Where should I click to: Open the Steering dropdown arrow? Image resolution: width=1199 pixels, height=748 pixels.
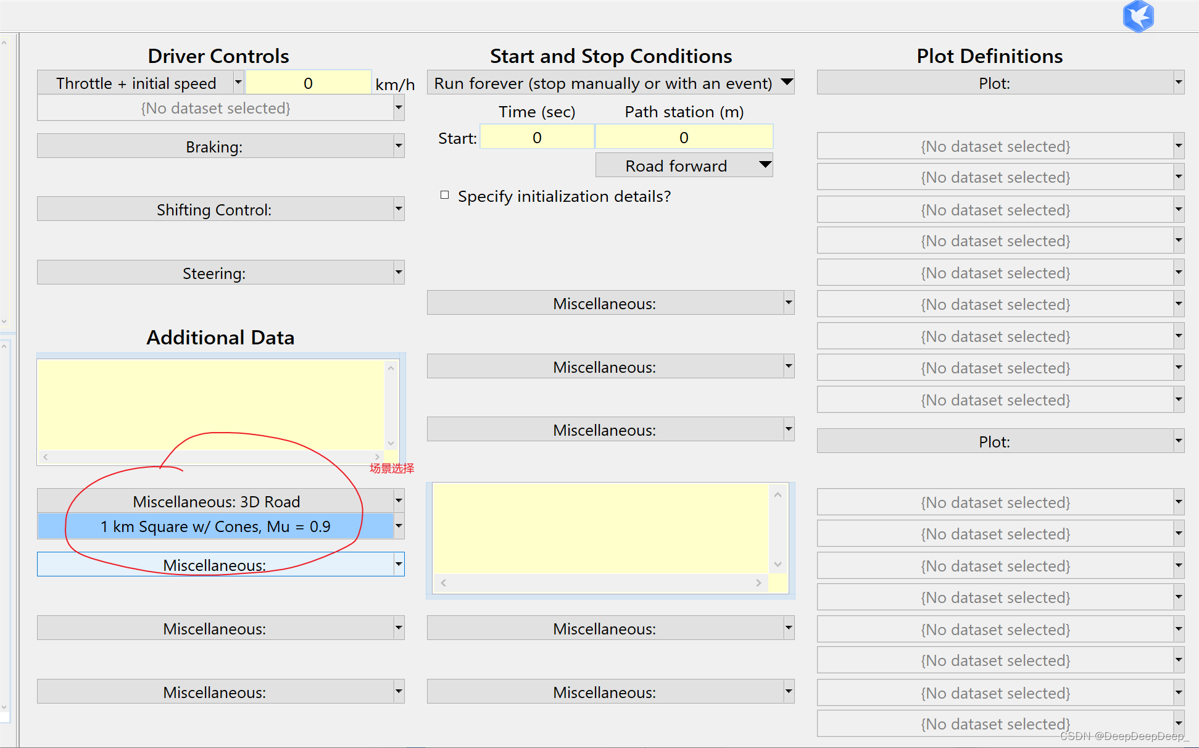pos(399,272)
